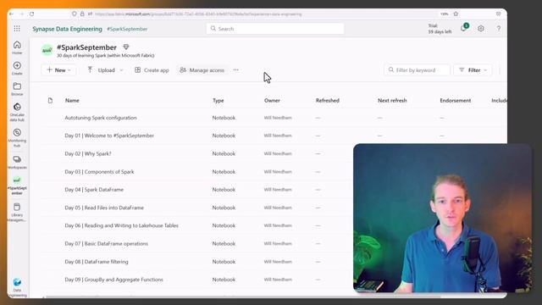Click the top Search box

[x=275, y=29]
